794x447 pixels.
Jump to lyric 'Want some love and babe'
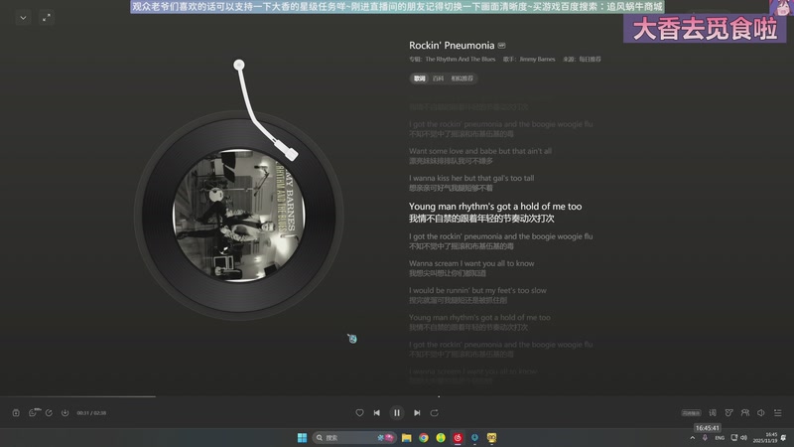[480, 151]
